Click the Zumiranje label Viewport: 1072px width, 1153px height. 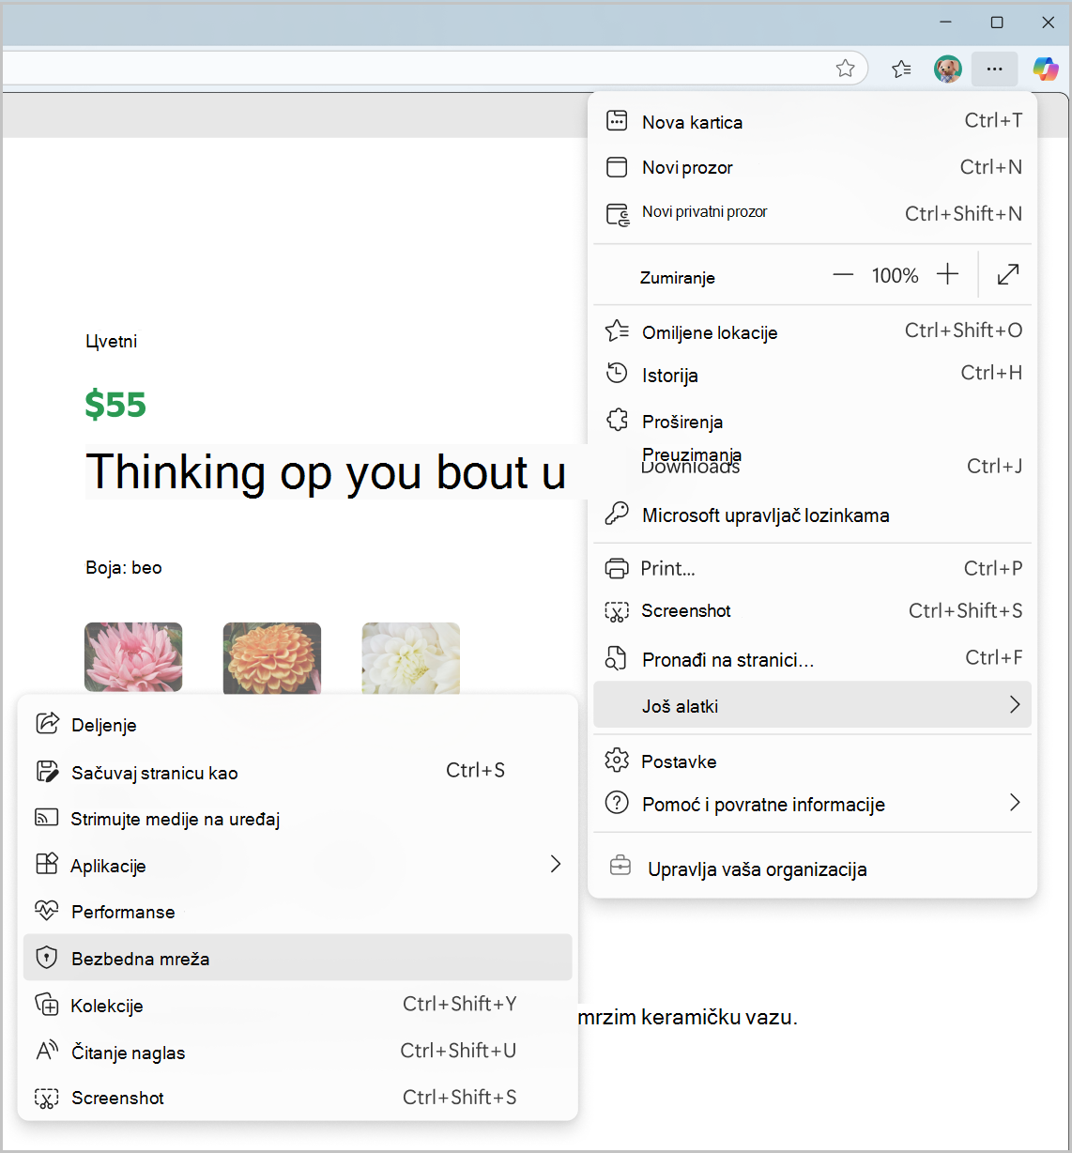click(678, 277)
